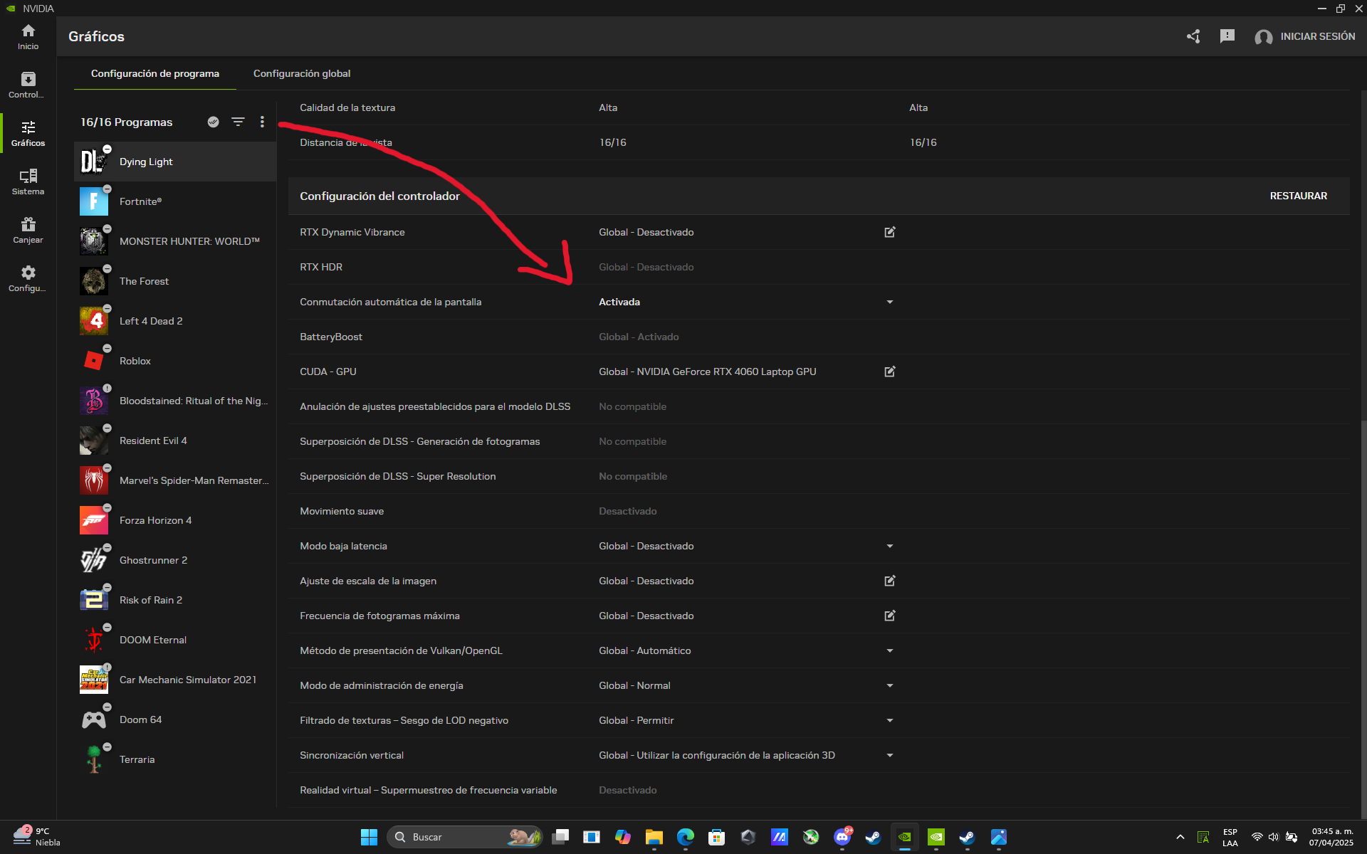
Task: Switch to the Configuración global tab
Action: (x=302, y=73)
